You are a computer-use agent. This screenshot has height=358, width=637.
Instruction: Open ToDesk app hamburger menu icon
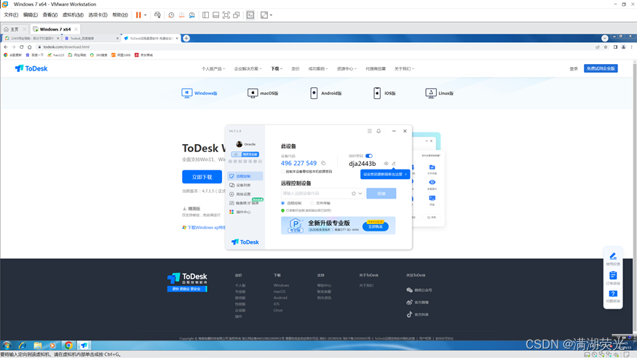click(369, 131)
